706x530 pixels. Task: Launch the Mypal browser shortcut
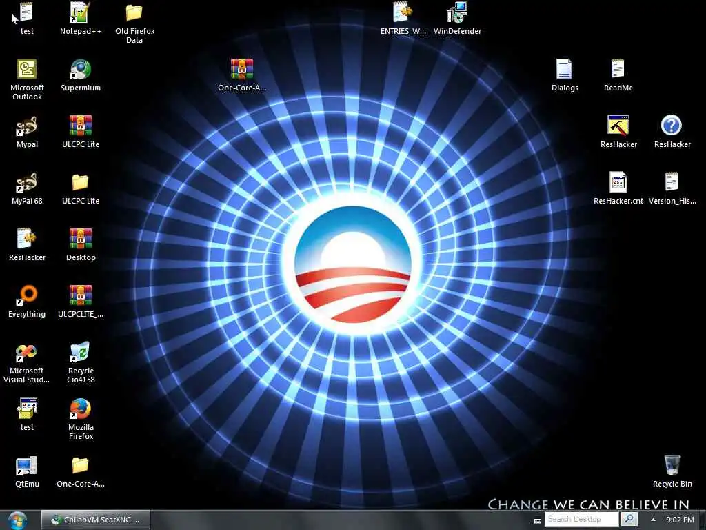(x=27, y=126)
